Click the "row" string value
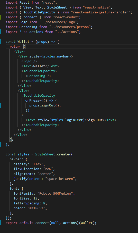The image size is (138, 233). (x=48, y=169)
